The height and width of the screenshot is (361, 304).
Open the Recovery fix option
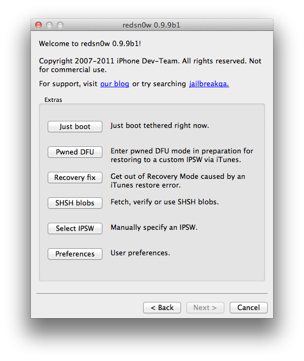tap(75, 177)
